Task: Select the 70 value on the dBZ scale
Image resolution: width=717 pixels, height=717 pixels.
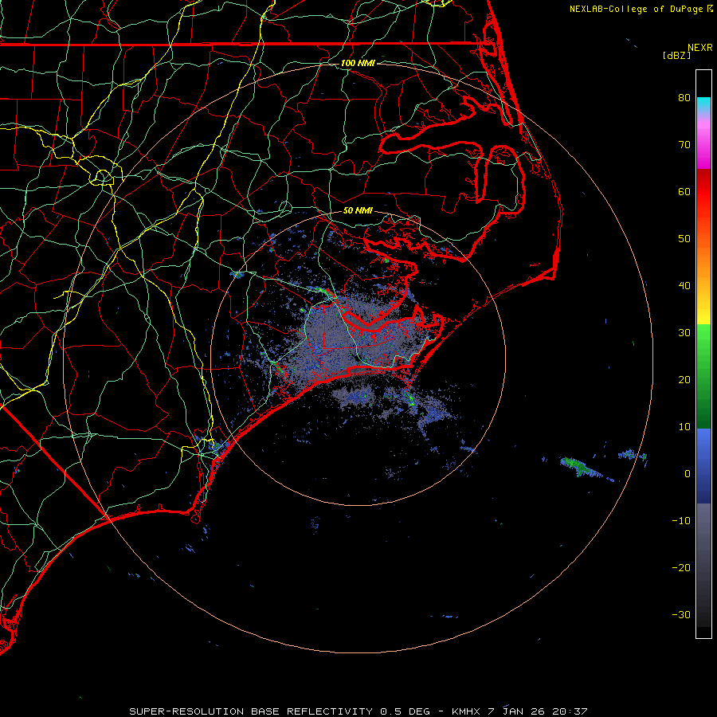Action: [684, 145]
